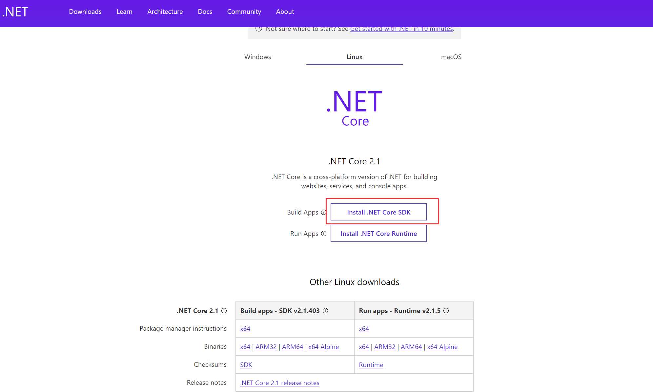Download Runtime ARM32 binaries
The width and height of the screenshot is (653, 392).
click(385, 347)
